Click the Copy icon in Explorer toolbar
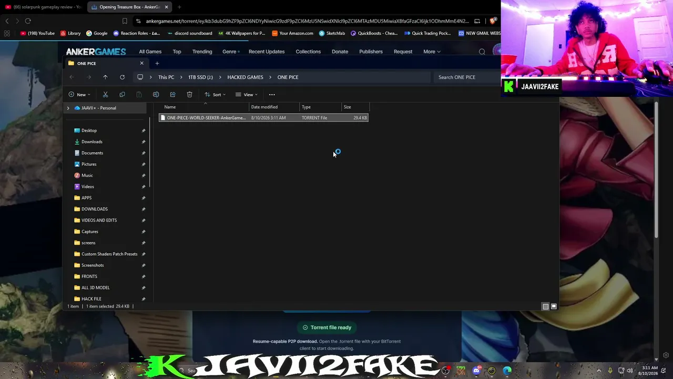673x379 pixels. [x=122, y=95]
